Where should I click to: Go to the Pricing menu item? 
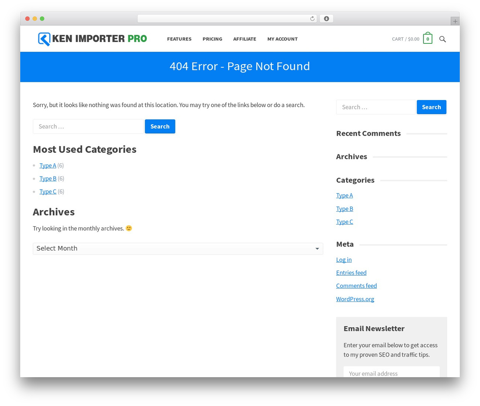pyautogui.click(x=212, y=39)
